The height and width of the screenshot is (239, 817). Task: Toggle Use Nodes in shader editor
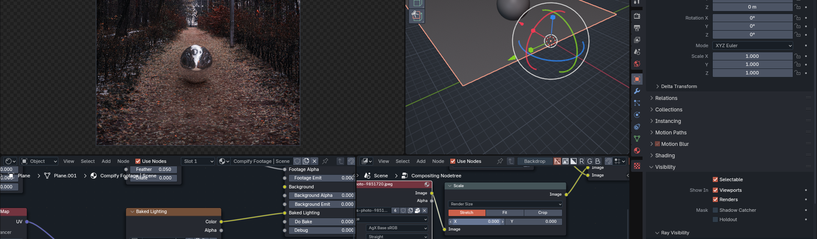point(138,161)
